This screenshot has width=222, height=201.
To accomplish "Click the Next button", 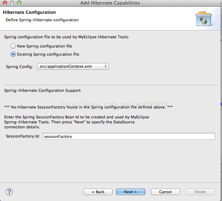I will click(x=131, y=192).
